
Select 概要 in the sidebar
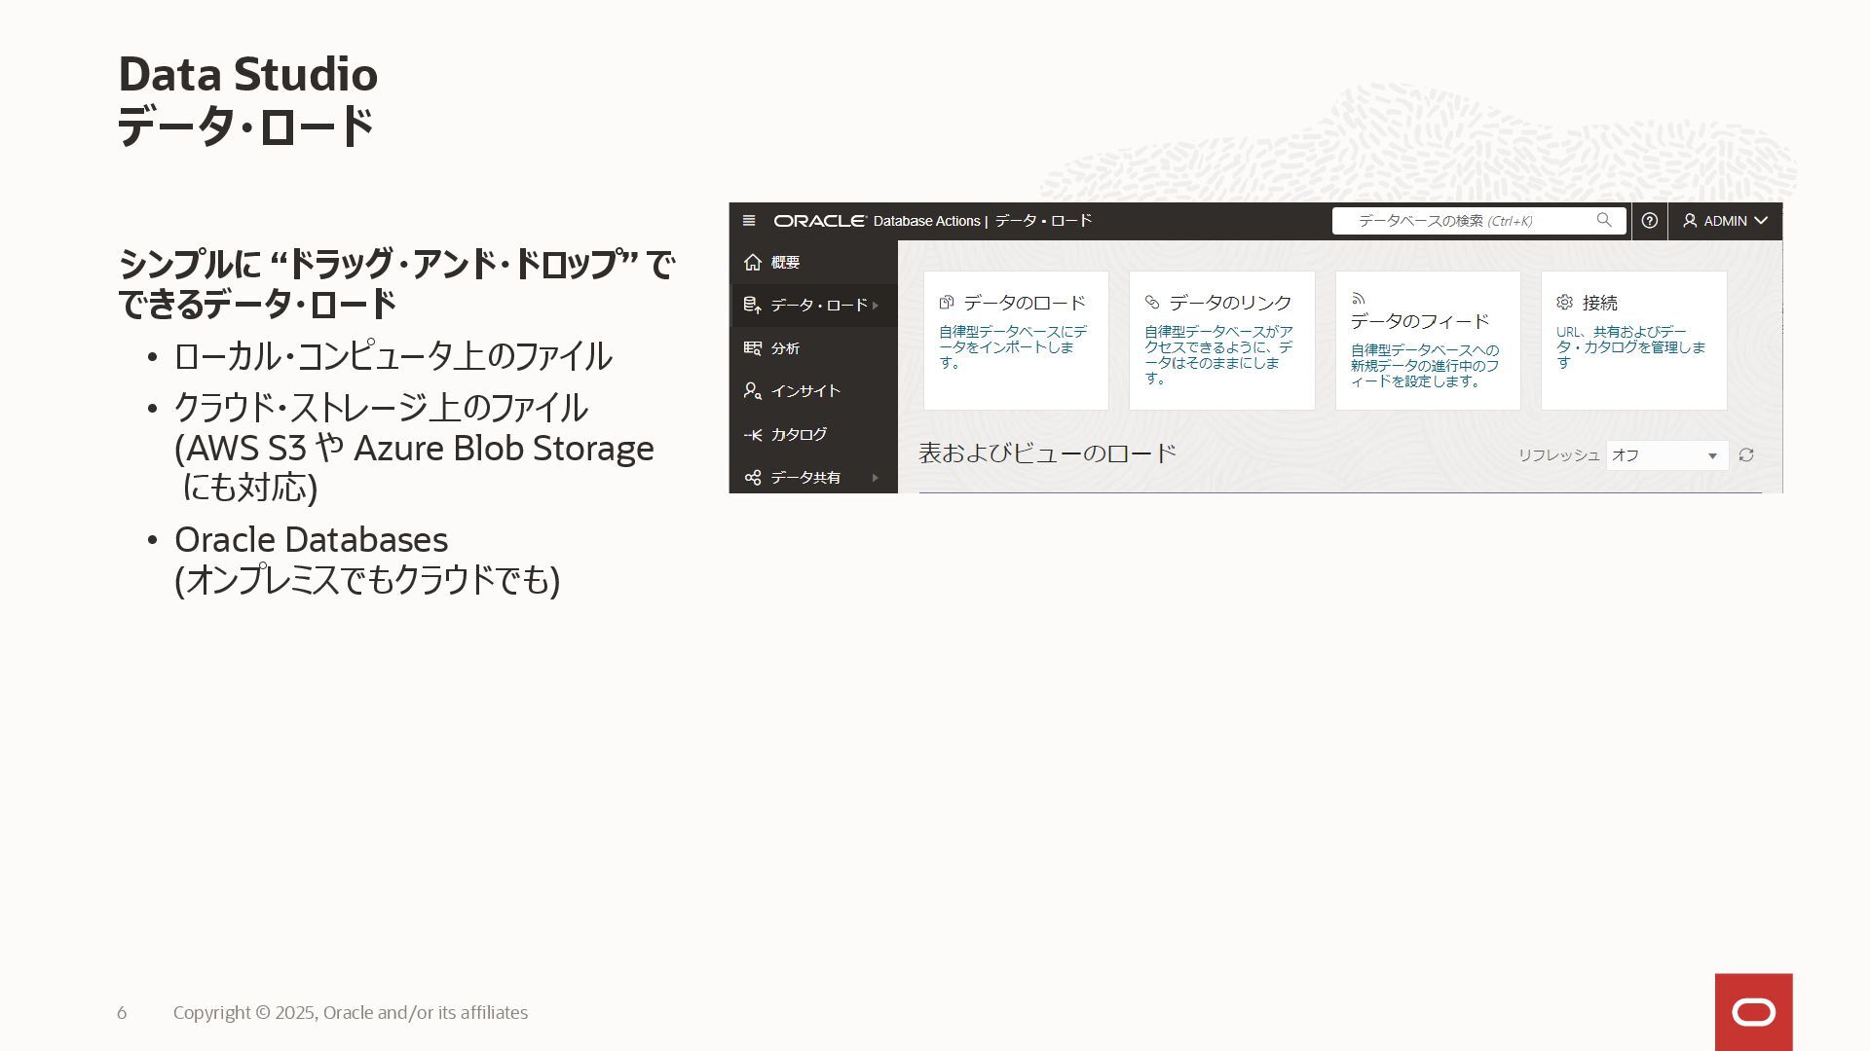pos(785,263)
